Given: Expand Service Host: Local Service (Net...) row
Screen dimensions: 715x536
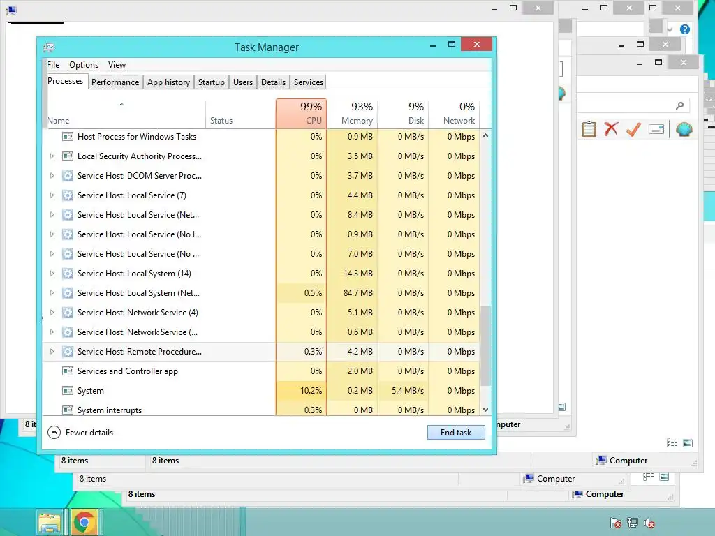Looking at the screenshot, I should click(x=52, y=215).
